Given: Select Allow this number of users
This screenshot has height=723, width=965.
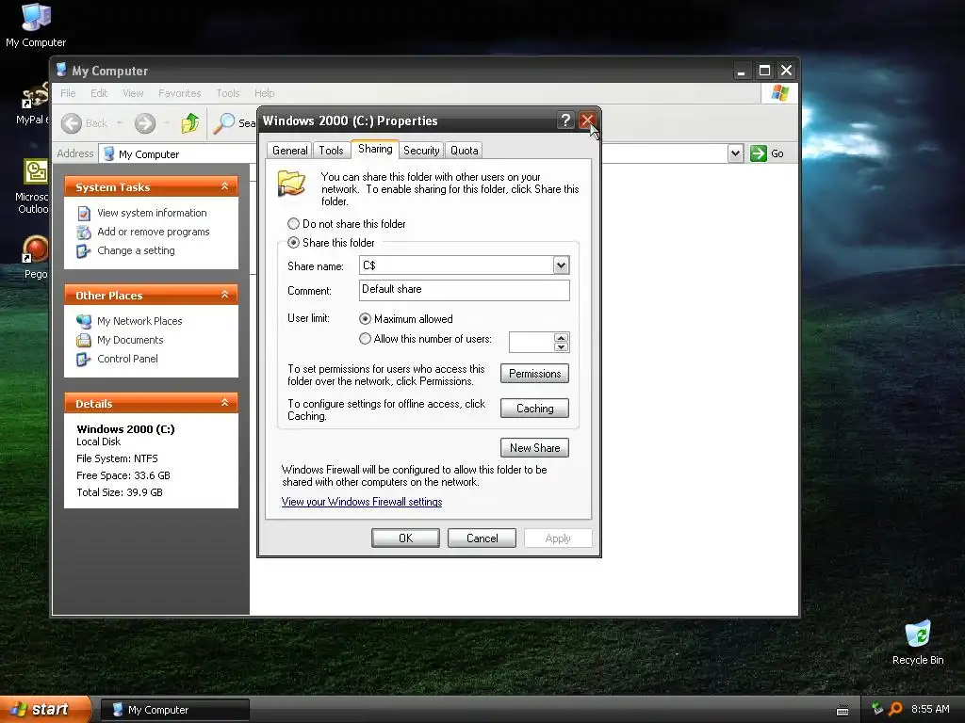Looking at the screenshot, I should pos(365,339).
